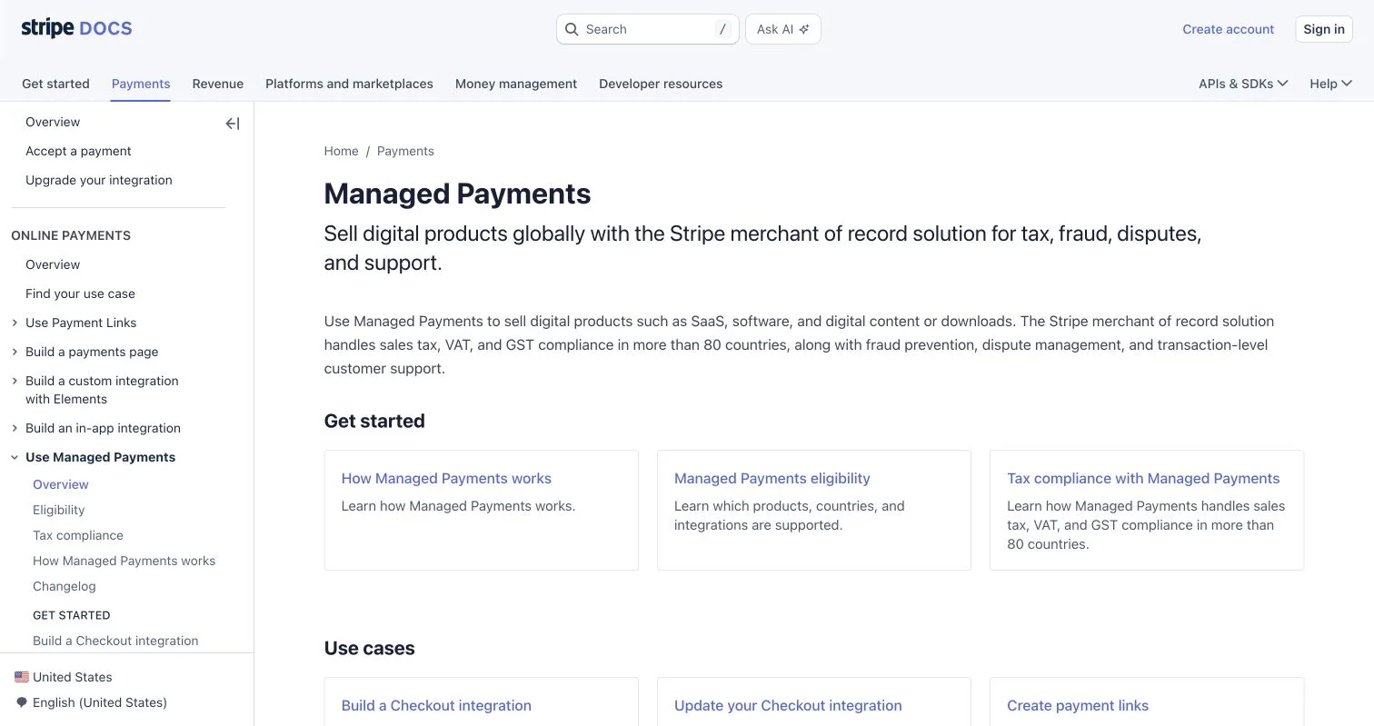Click the Create account link

coord(1229,29)
